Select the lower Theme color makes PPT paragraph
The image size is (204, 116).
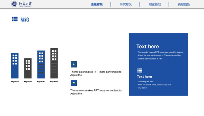(96, 92)
